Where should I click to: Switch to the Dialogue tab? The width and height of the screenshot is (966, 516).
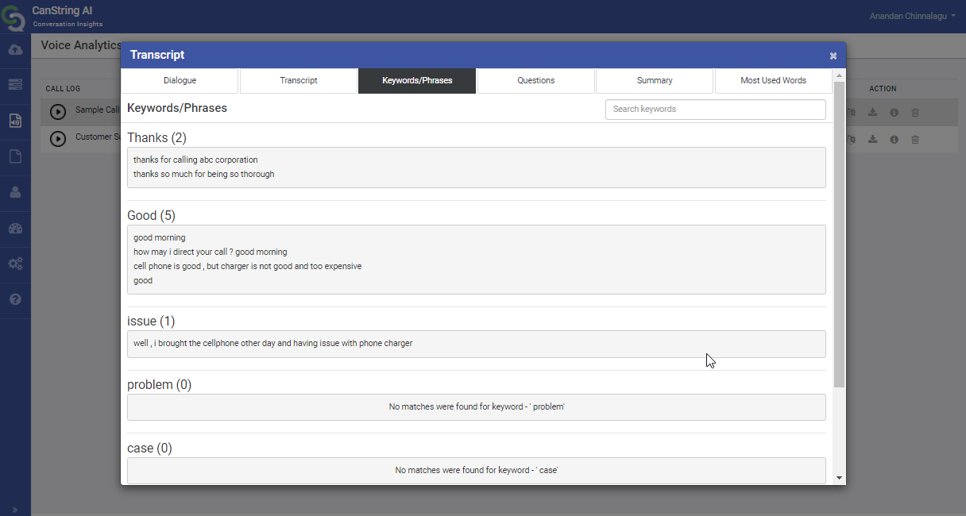click(180, 81)
